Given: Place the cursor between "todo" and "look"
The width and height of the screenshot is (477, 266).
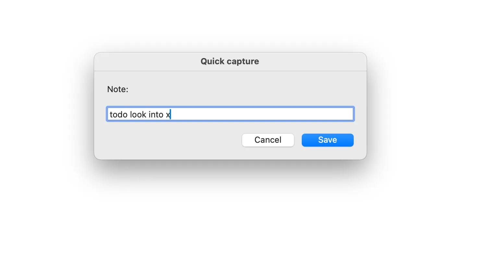Looking at the screenshot, I should pyautogui.click(x=129, y=115).
